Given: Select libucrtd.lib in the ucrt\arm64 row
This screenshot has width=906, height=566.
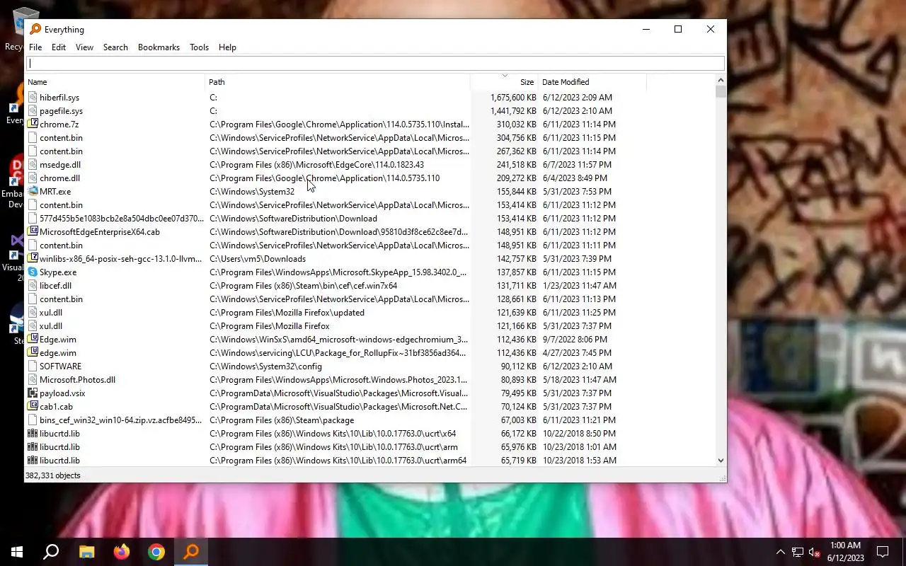Looking at the screenshot, I should (59, 460).
